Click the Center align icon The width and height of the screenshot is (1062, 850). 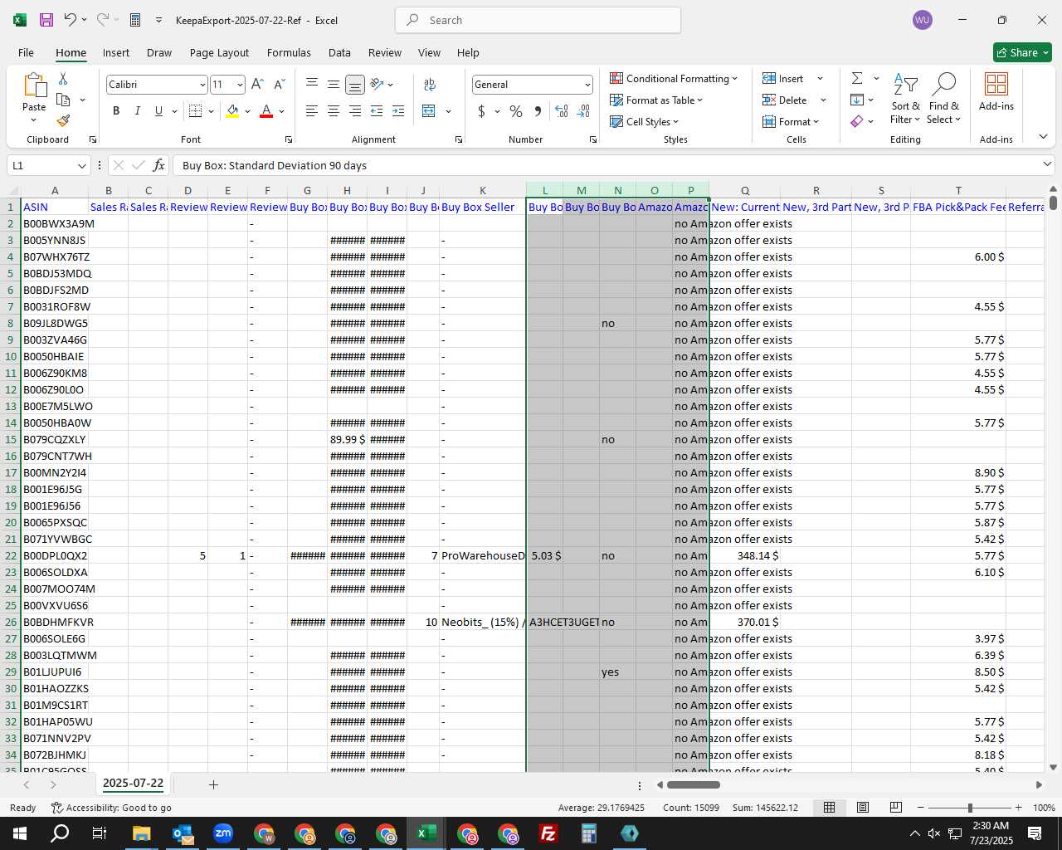333,111
